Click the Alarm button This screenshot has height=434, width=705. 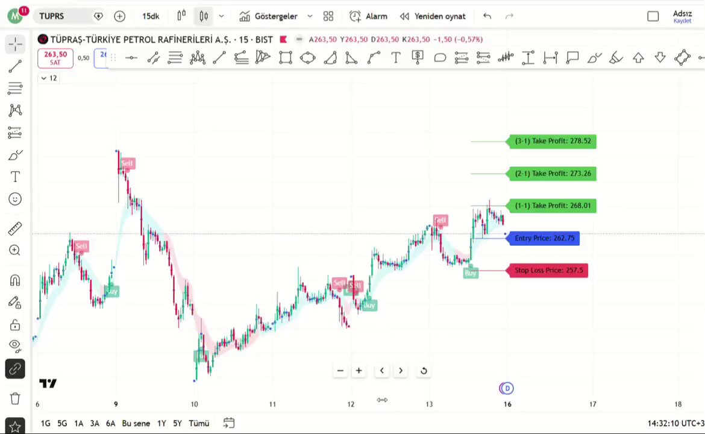(368, 16)
